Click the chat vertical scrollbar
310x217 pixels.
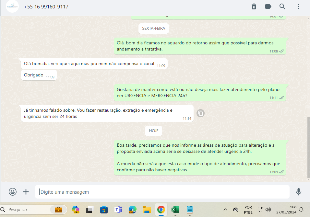point(308,147)
